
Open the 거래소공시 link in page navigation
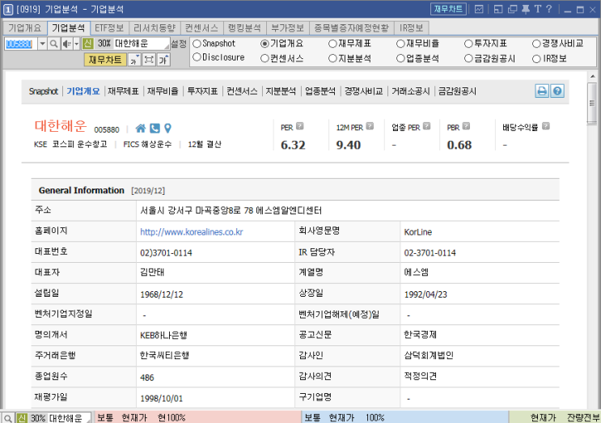click(x=410, y=91)
